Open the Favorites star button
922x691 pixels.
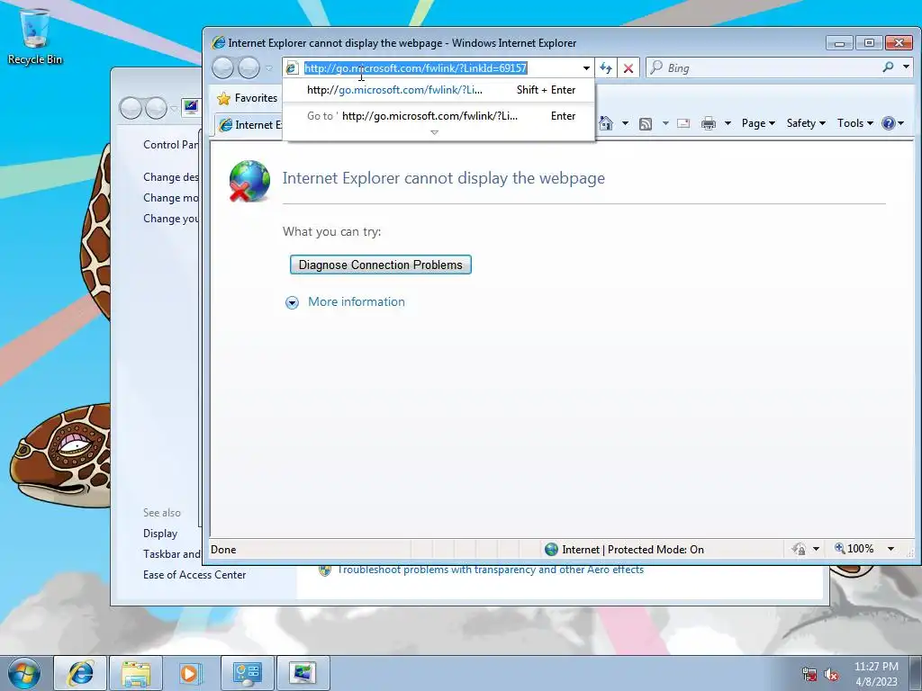pyautogui.click(x=247, y=98)
